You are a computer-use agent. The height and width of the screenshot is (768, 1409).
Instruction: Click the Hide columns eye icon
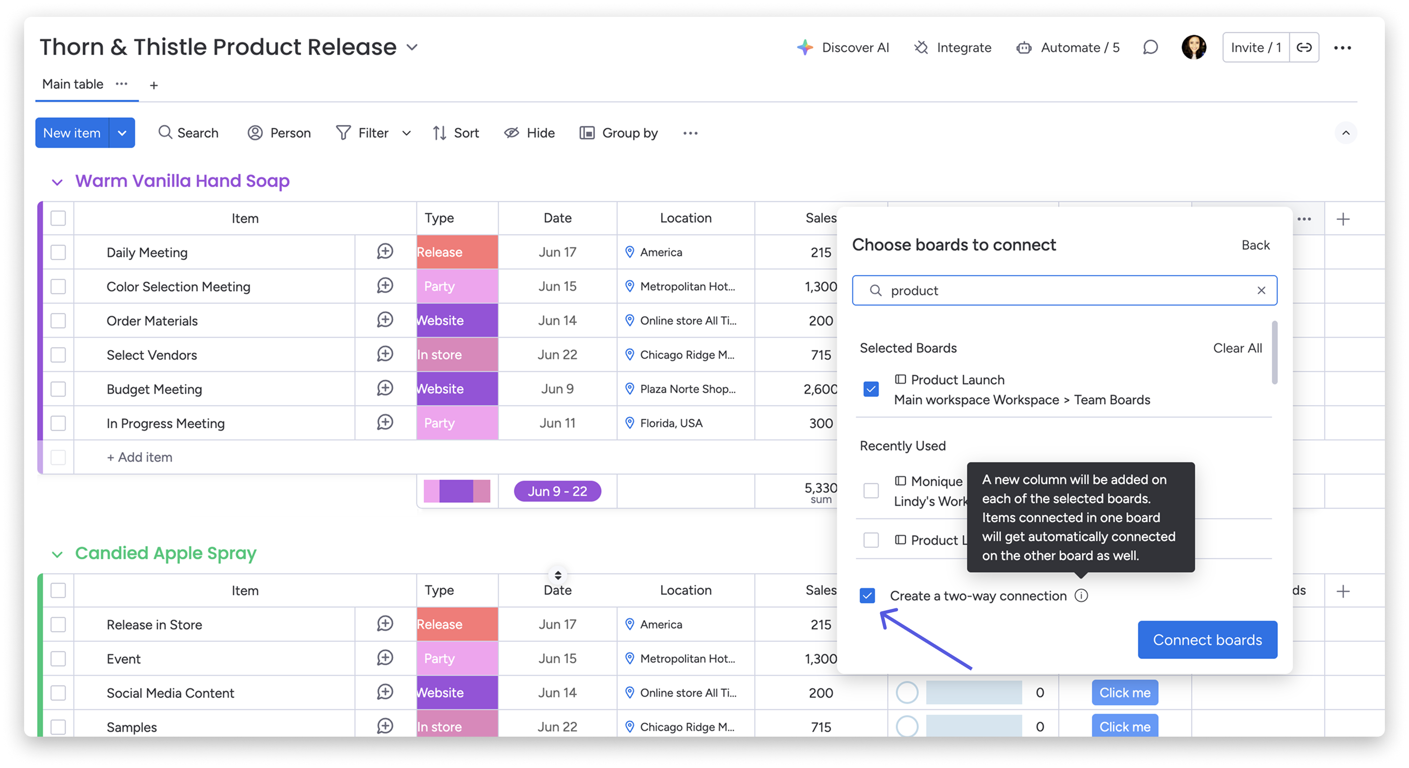point(511,133)
